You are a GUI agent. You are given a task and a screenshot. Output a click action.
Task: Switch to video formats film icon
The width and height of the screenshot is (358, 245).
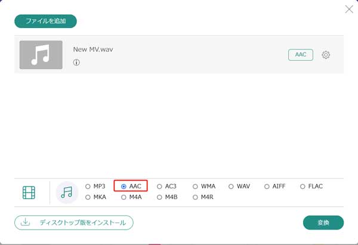(29, 193)
